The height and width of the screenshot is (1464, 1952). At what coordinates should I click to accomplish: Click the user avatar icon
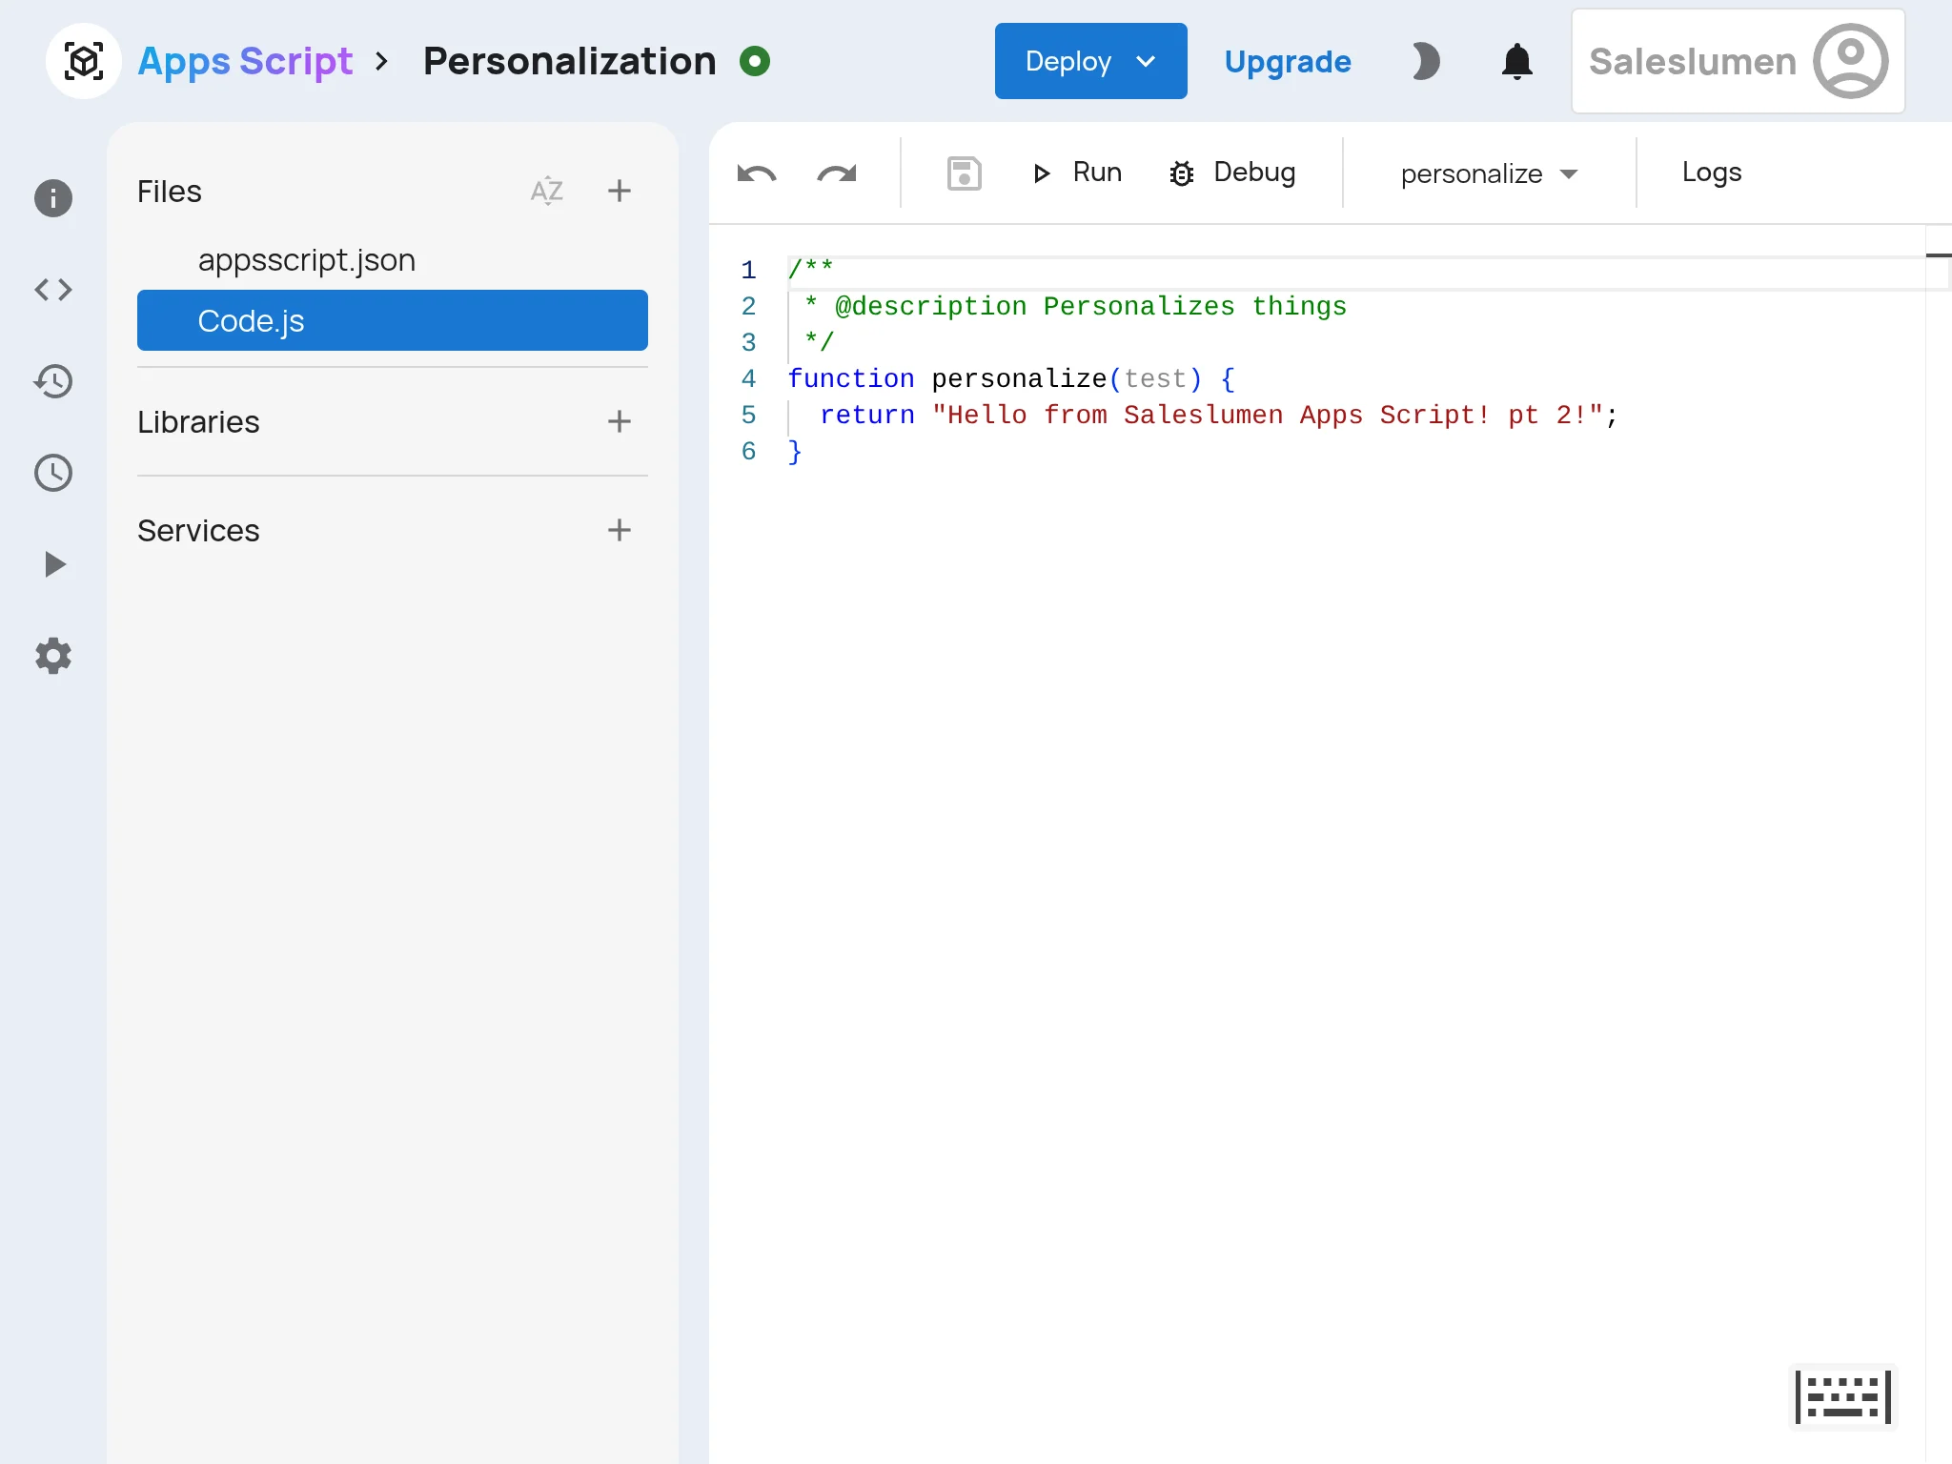pos(1850,61)
